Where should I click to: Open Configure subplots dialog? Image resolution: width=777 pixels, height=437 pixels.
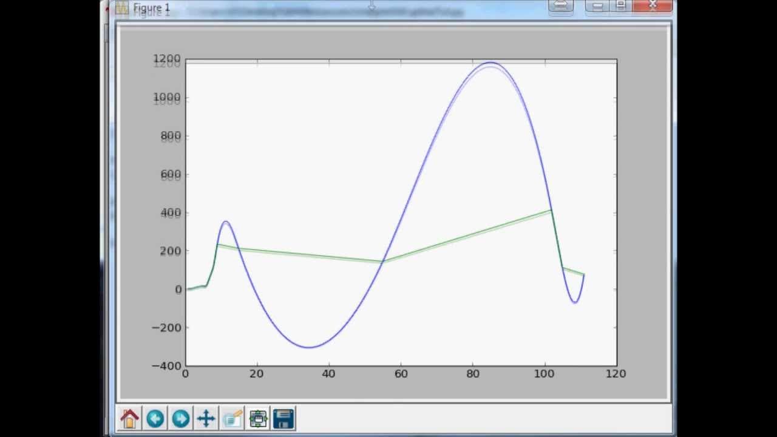point(258,418)
